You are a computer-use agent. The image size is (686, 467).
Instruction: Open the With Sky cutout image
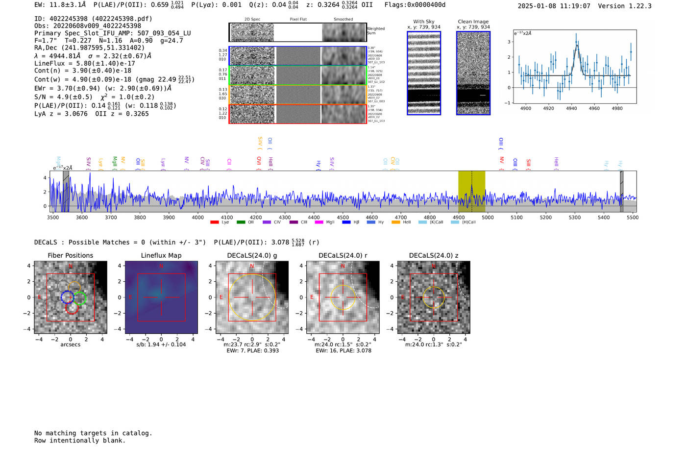(424, 73)
